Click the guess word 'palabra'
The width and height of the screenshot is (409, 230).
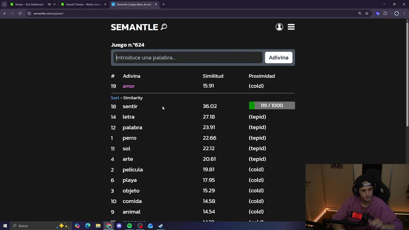(132, 127)
